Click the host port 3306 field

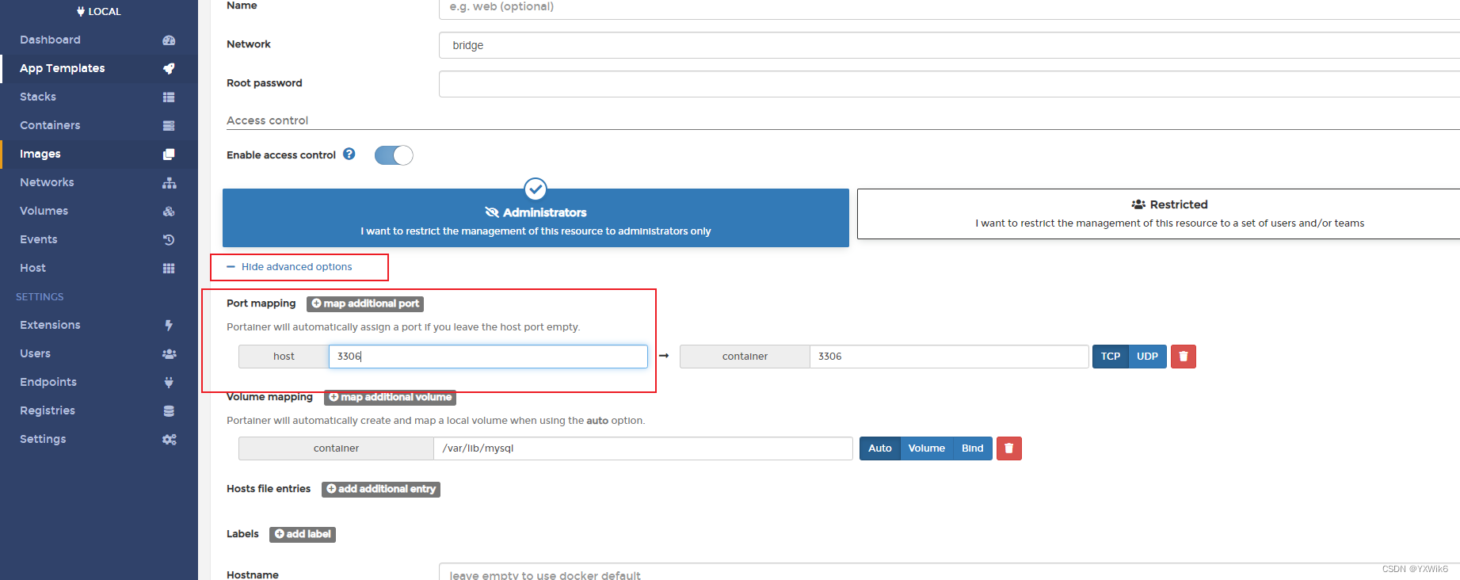(x=488, y=357)
